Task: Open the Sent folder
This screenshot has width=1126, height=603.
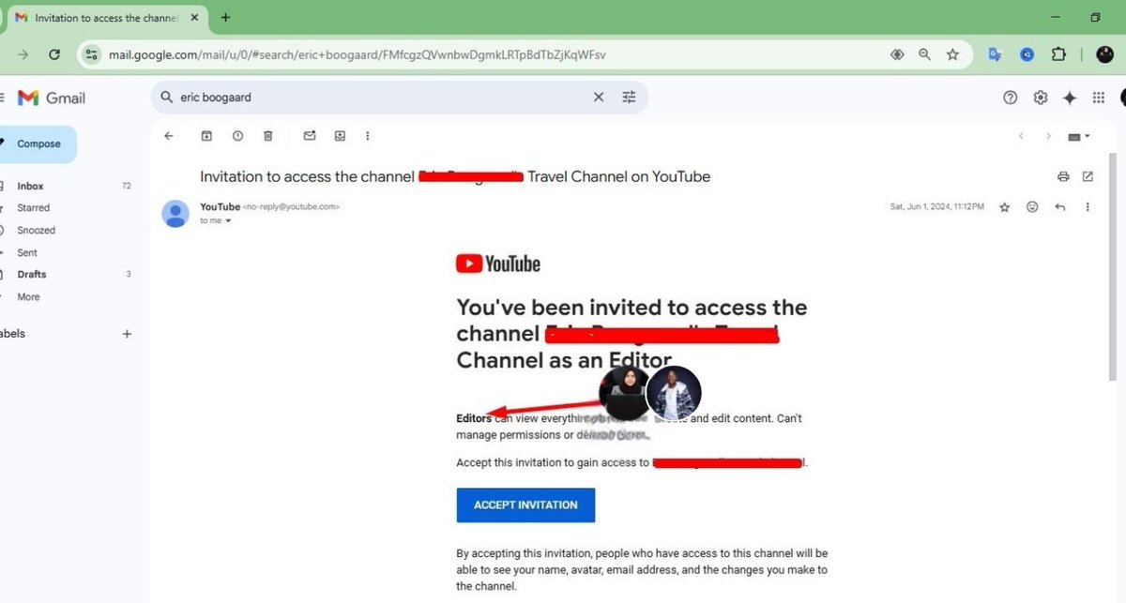Action: click(27, 252)
